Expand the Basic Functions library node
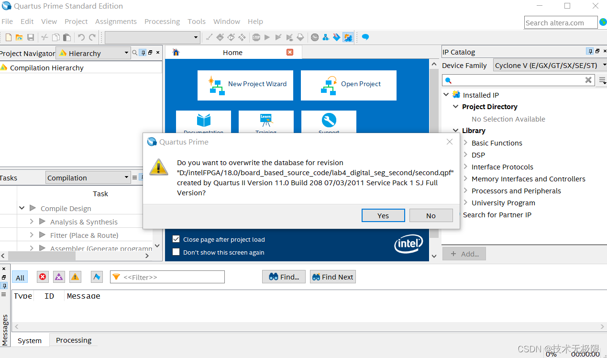Screen dimensions: 607x358 465,143
